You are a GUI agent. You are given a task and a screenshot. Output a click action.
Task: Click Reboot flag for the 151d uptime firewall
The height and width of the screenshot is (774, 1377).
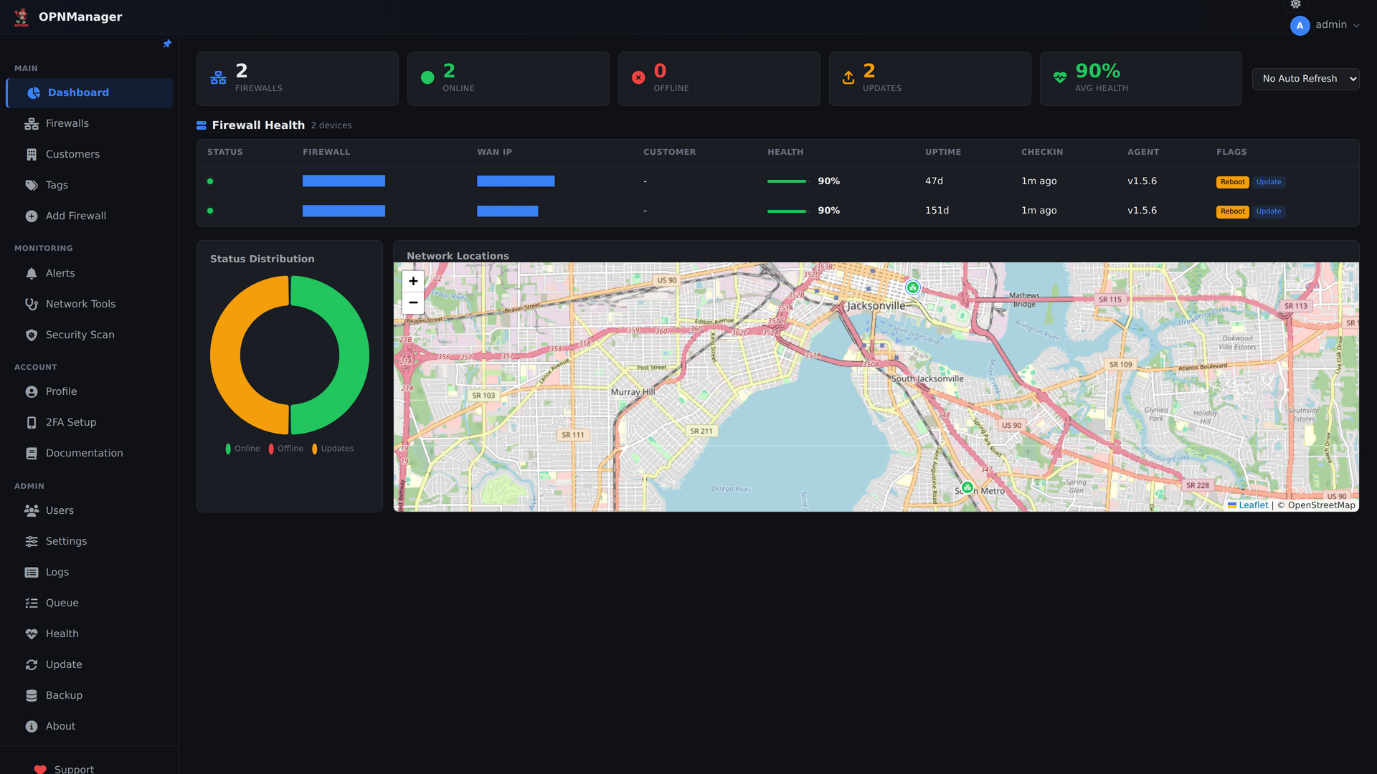(1232, 211)
